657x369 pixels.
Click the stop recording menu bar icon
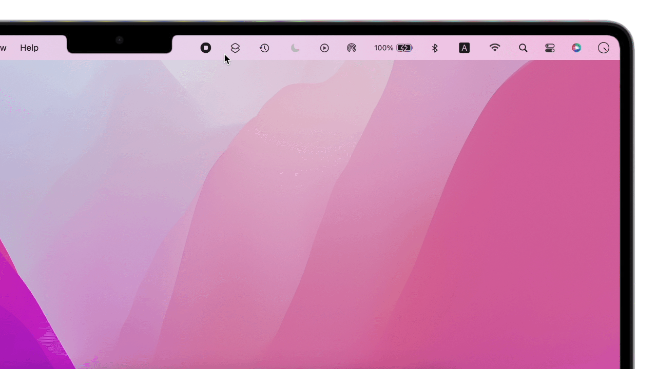point(206,48)
